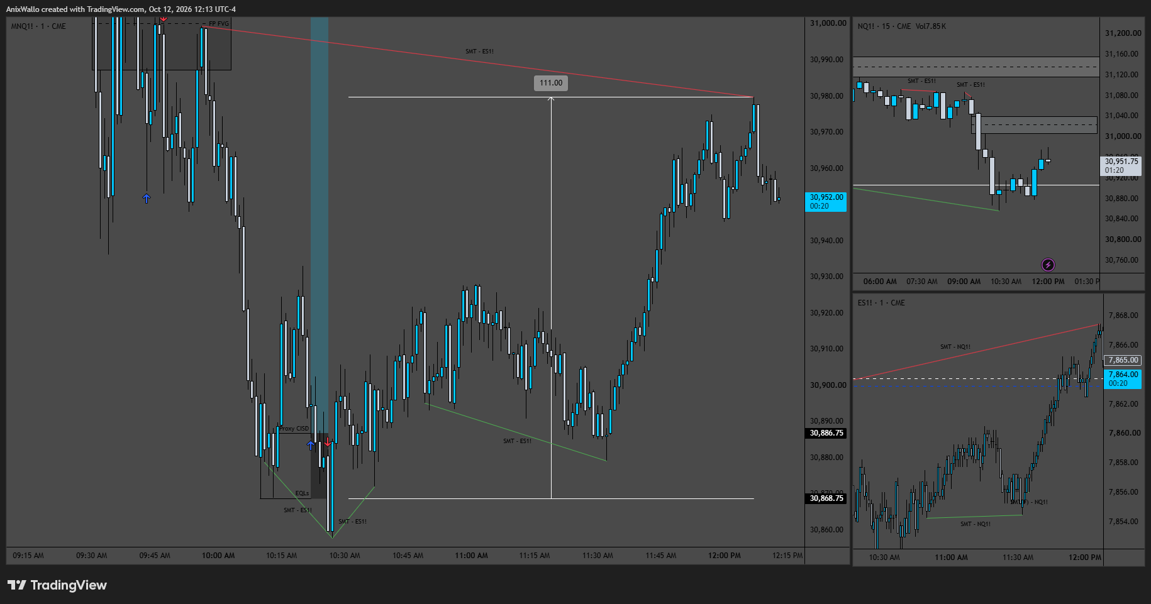This screenshot has width=1151, height=604.
Task: Open the ES1! · 1 · CME symbol legend
Action: pyautogui.click(x=881, y=303)
